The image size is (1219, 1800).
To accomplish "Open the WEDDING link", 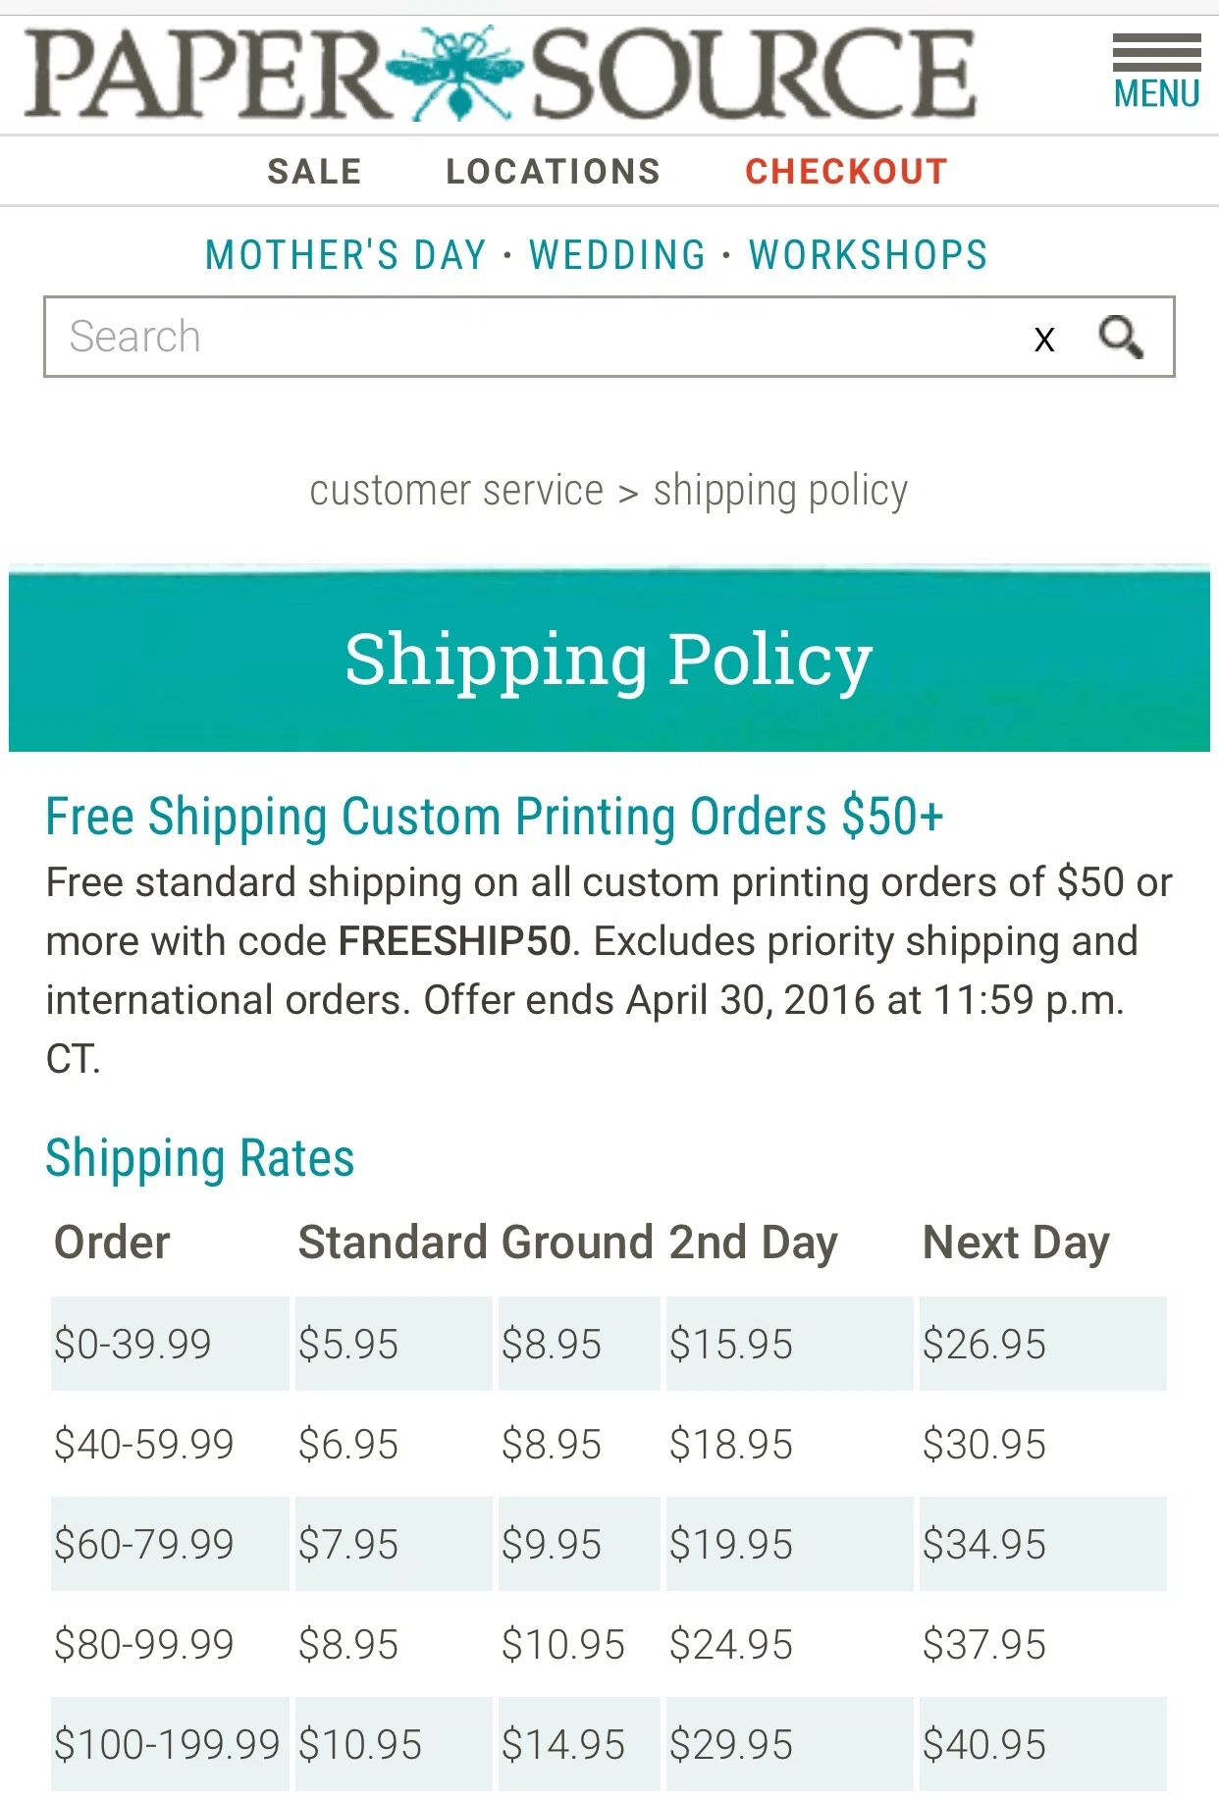I will (x=617, y=255).
